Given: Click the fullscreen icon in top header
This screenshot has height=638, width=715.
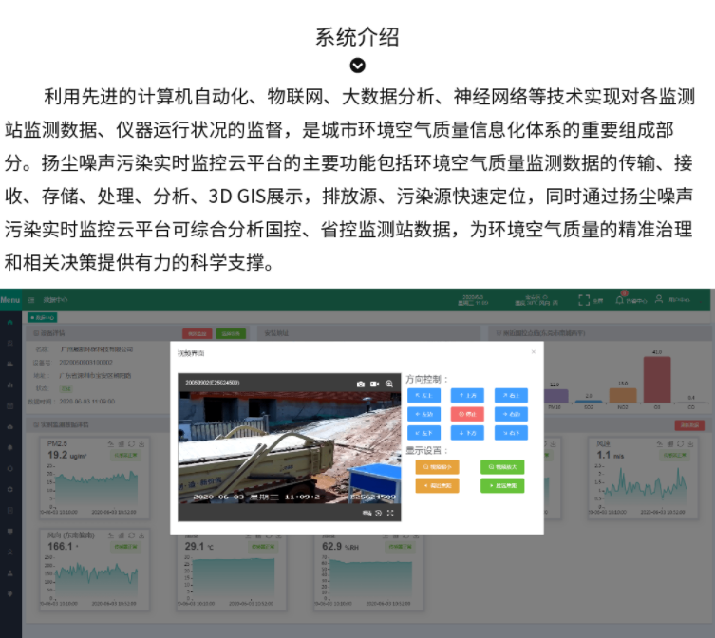Looking at the screenshot, I should (584, 300).
